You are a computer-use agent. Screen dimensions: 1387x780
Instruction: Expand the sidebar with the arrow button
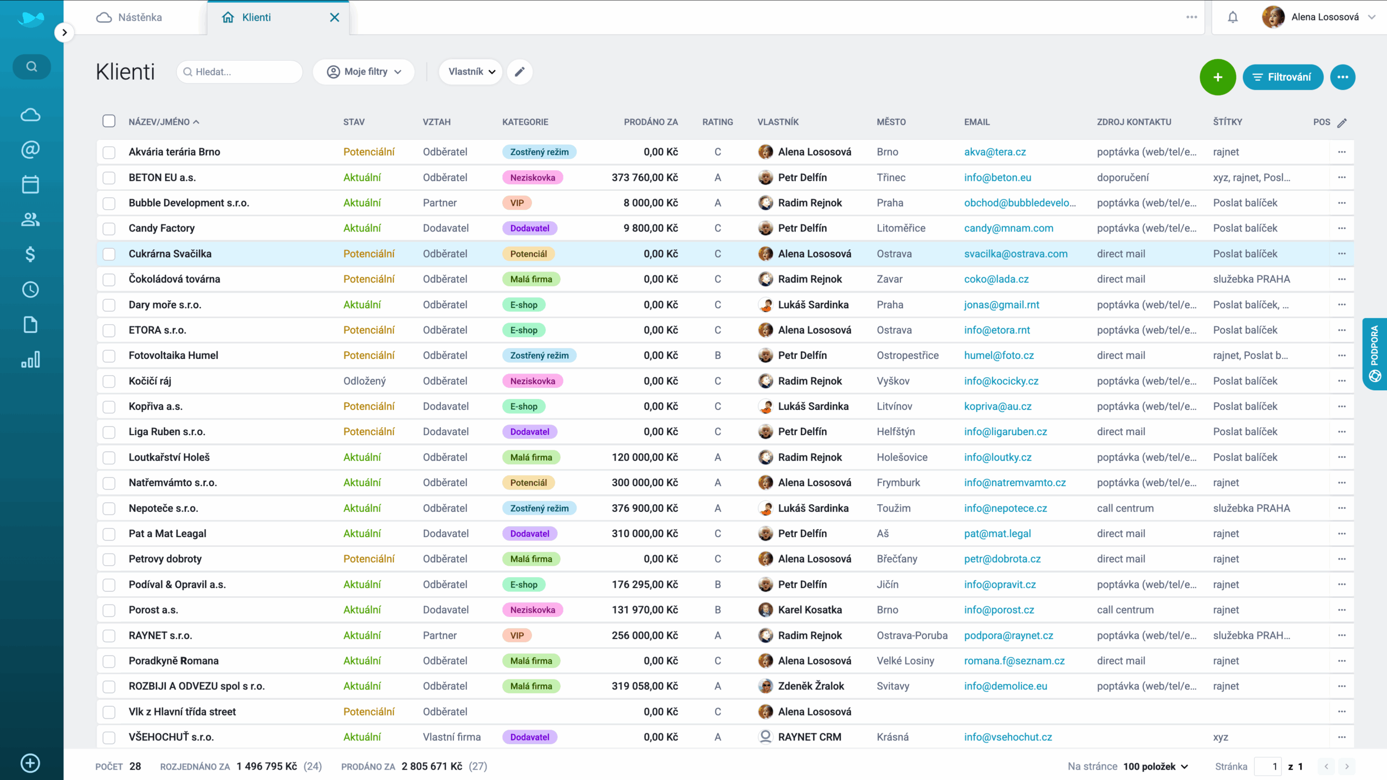tap(64, 33)
